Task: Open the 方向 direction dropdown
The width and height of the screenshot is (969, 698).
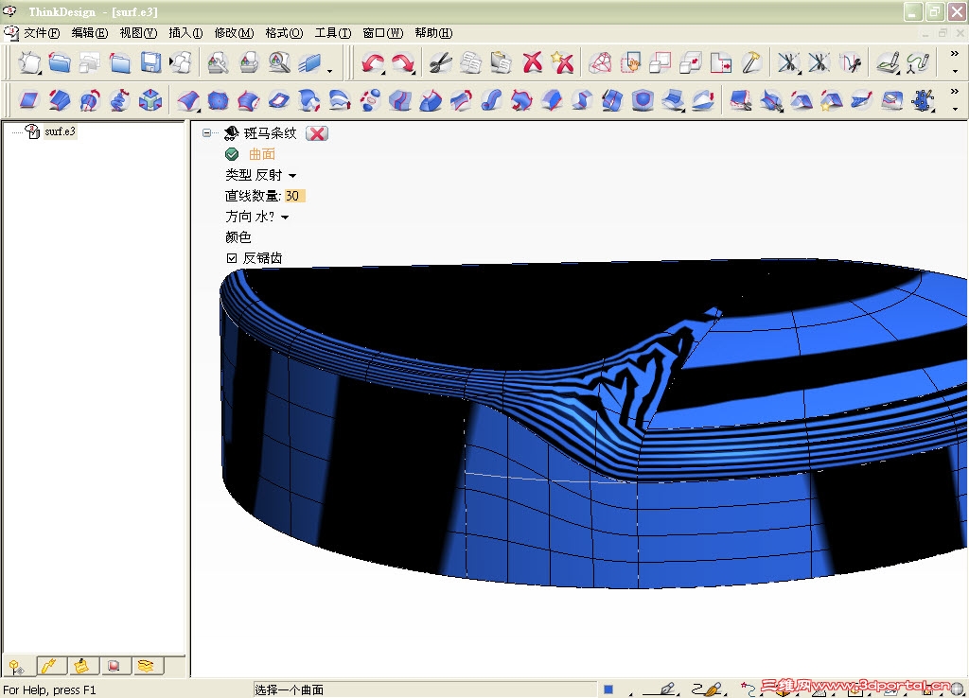Action: (285, 218)
